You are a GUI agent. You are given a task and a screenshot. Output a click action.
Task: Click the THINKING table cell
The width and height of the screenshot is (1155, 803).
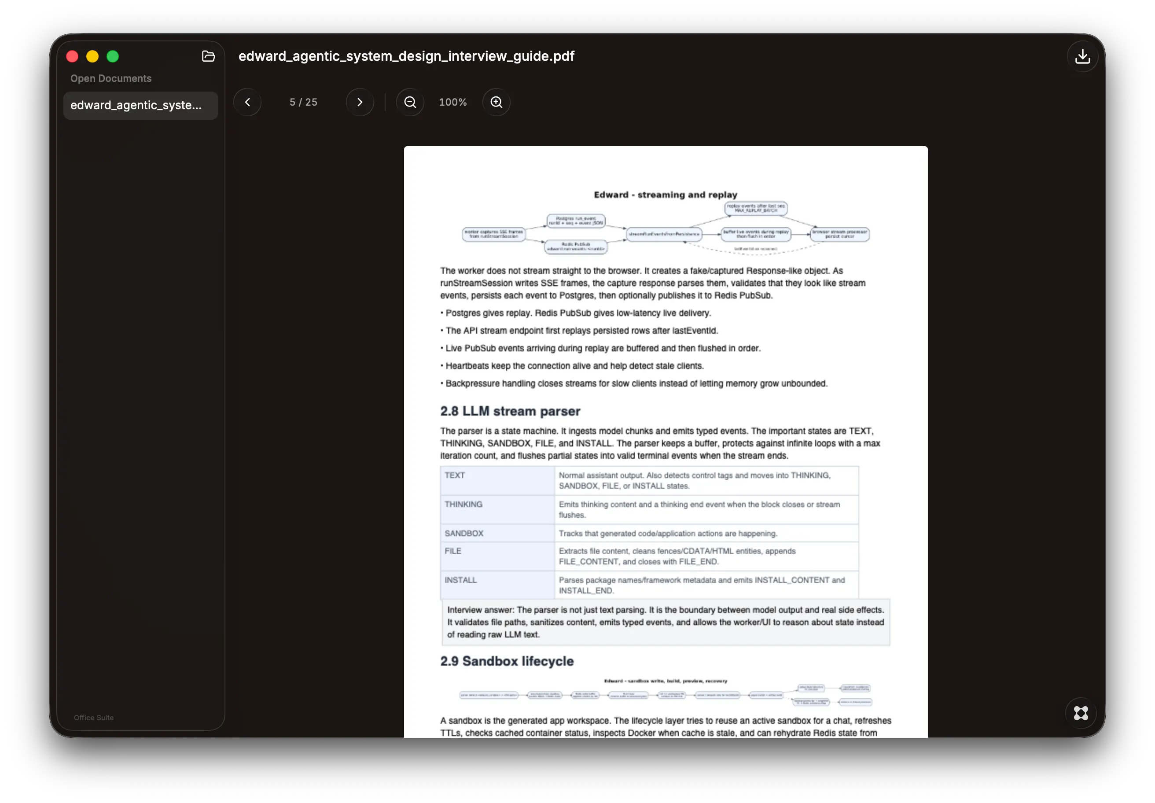click(x=497, y=510)
